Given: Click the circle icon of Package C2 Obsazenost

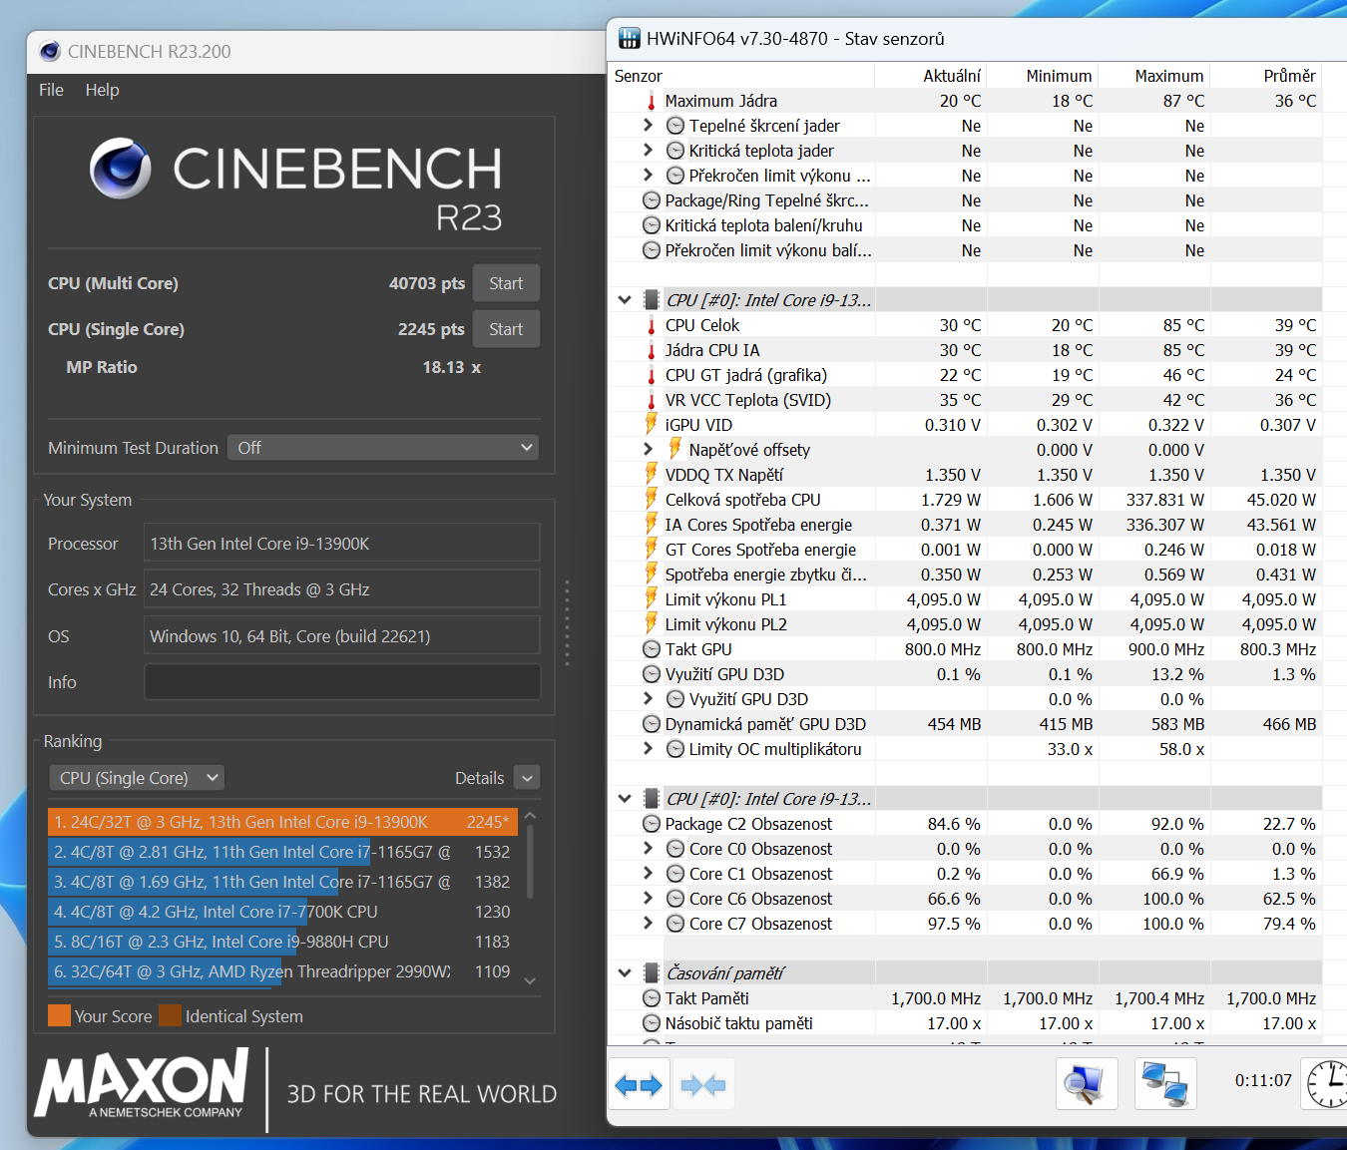Looking at the screenshot, I should [652, 824].
